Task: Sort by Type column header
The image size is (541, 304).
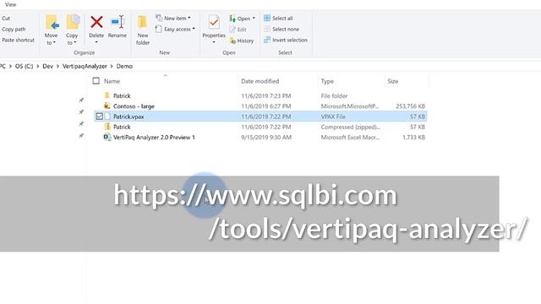Action: [327, 81]
